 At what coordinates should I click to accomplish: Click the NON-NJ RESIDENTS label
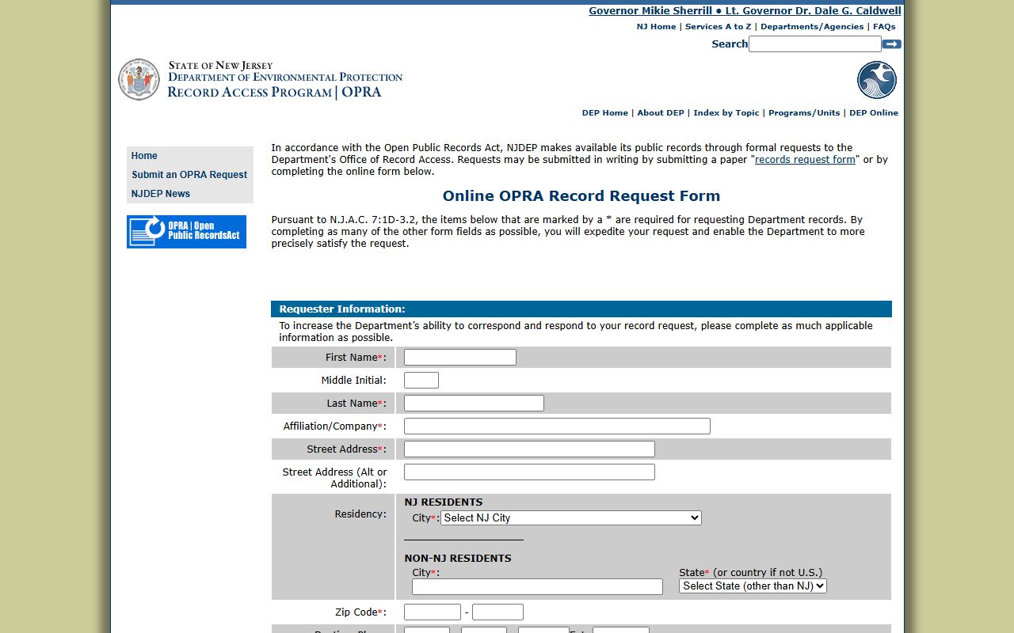coord(458,559)
